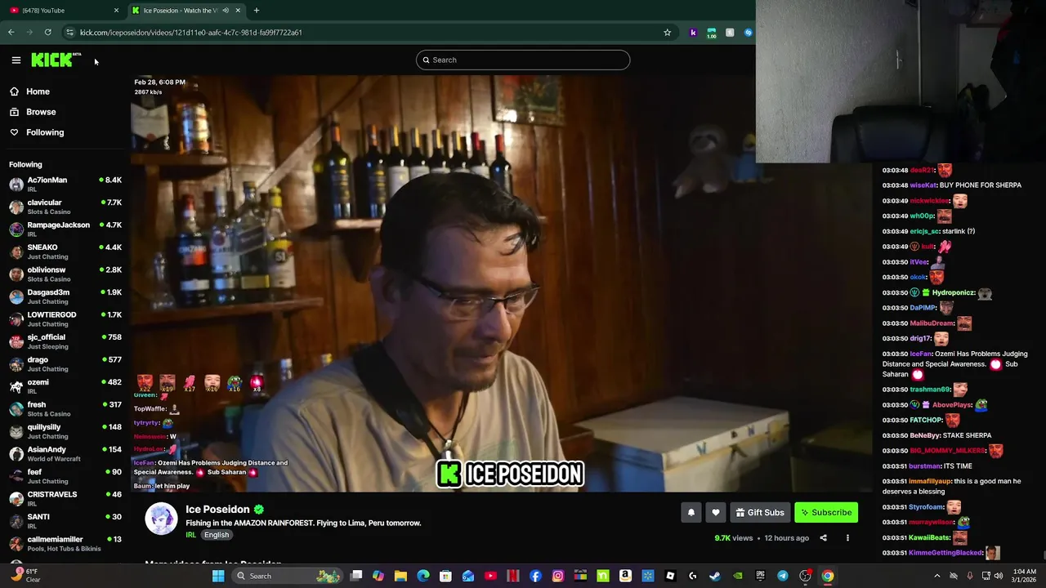
Task: View site information icon in address bar
Action: [69, 33]
